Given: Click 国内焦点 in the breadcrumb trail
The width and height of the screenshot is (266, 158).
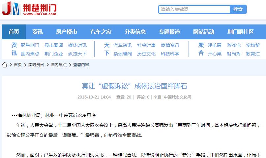Looking at the screenshot, I should [x=59, y=65].
